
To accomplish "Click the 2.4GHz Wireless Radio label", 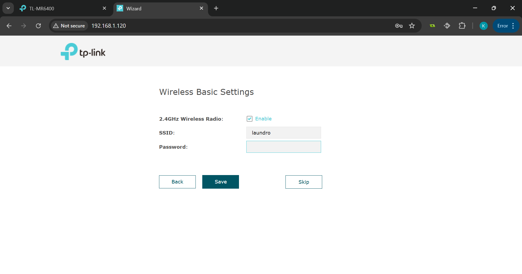I will pos(191,119).
